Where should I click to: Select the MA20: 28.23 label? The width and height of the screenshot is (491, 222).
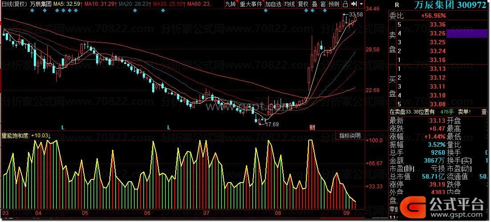pos(135,4)
